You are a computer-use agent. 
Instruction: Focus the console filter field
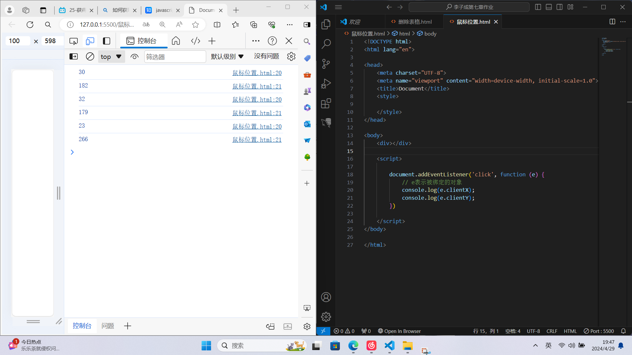(175, 57)
